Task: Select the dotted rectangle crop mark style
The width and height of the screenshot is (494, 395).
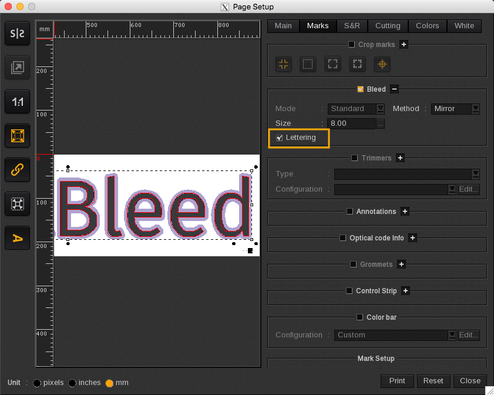Action: point(308,64)
